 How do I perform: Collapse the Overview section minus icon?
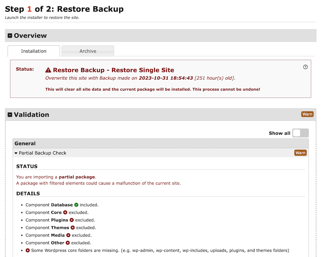10,36
